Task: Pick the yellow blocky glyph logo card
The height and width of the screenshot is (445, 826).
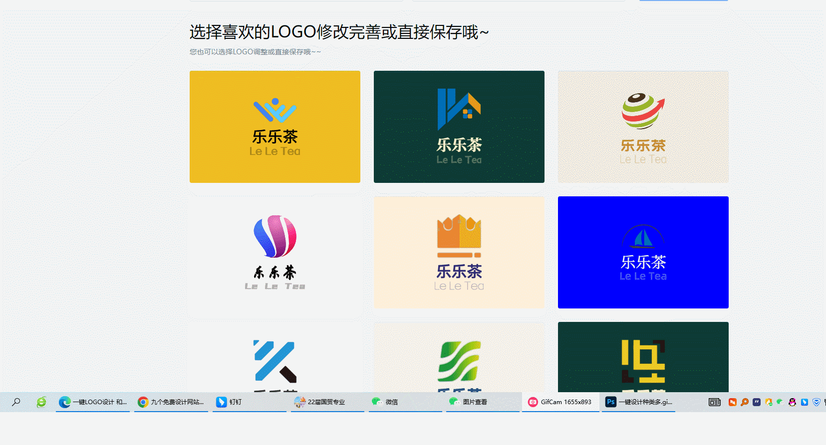Action: point(643,357)
